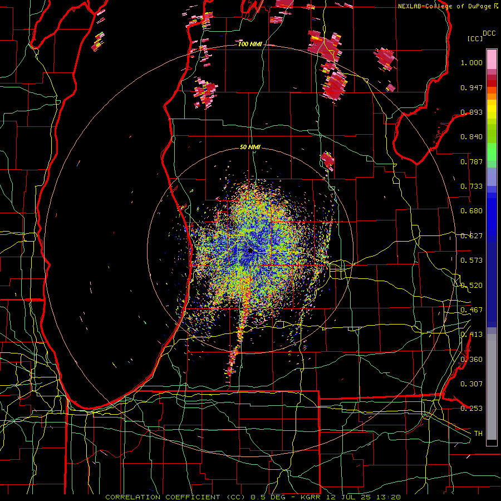Click the 0.733 color scale value
The image size is (501, 501).
[471, 186]
